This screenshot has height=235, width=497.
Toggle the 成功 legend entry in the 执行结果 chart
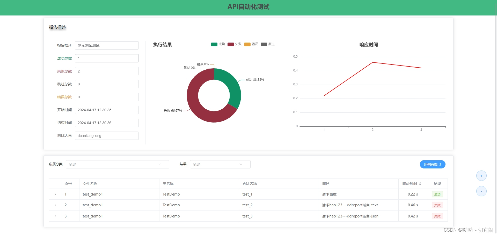218,44
